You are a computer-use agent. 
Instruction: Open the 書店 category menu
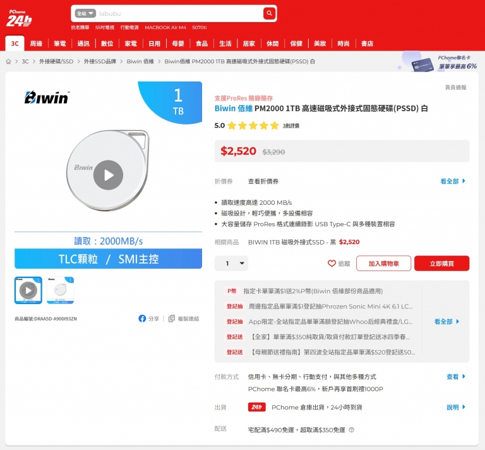click(x=368, y=44)
